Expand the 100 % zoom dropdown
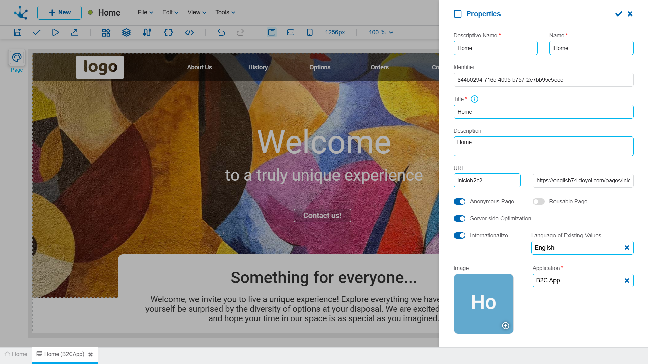 (x=381, y=32)
